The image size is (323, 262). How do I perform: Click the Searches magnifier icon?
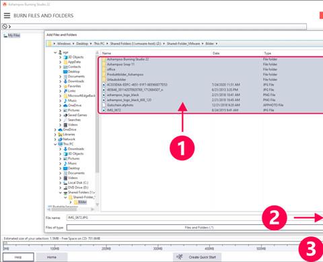point(65,120)
